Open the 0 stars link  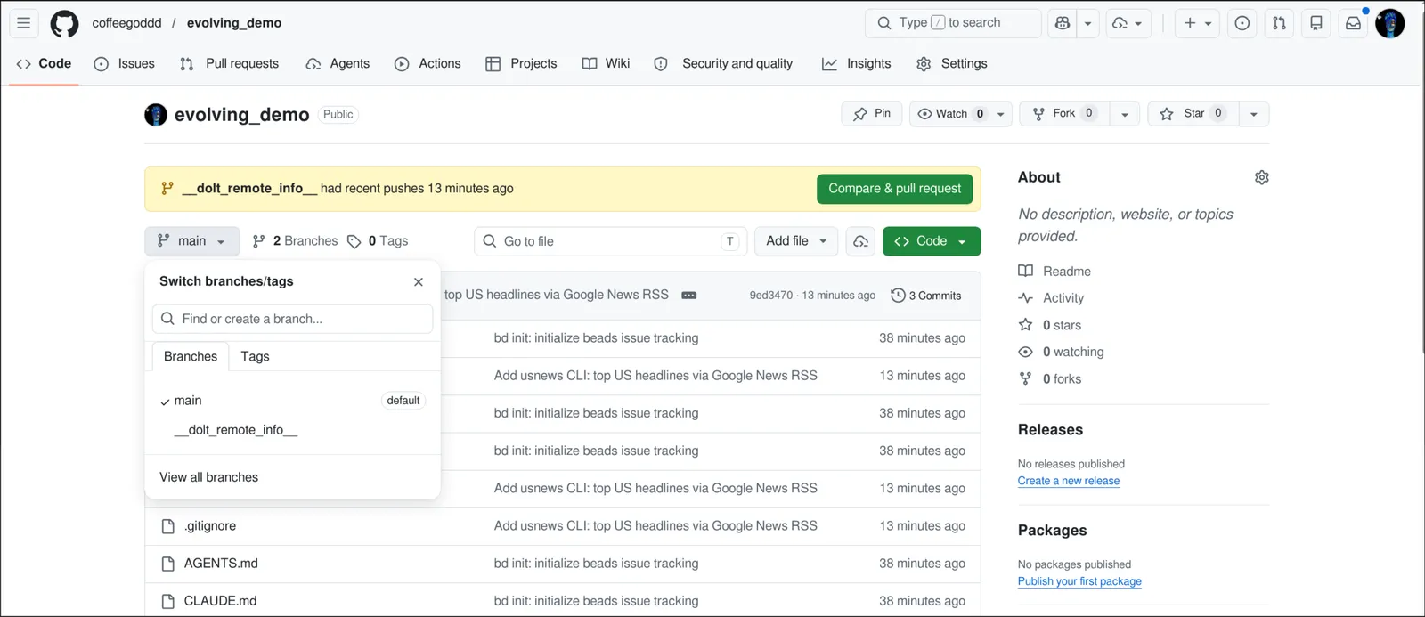(x=1051, y=325)
